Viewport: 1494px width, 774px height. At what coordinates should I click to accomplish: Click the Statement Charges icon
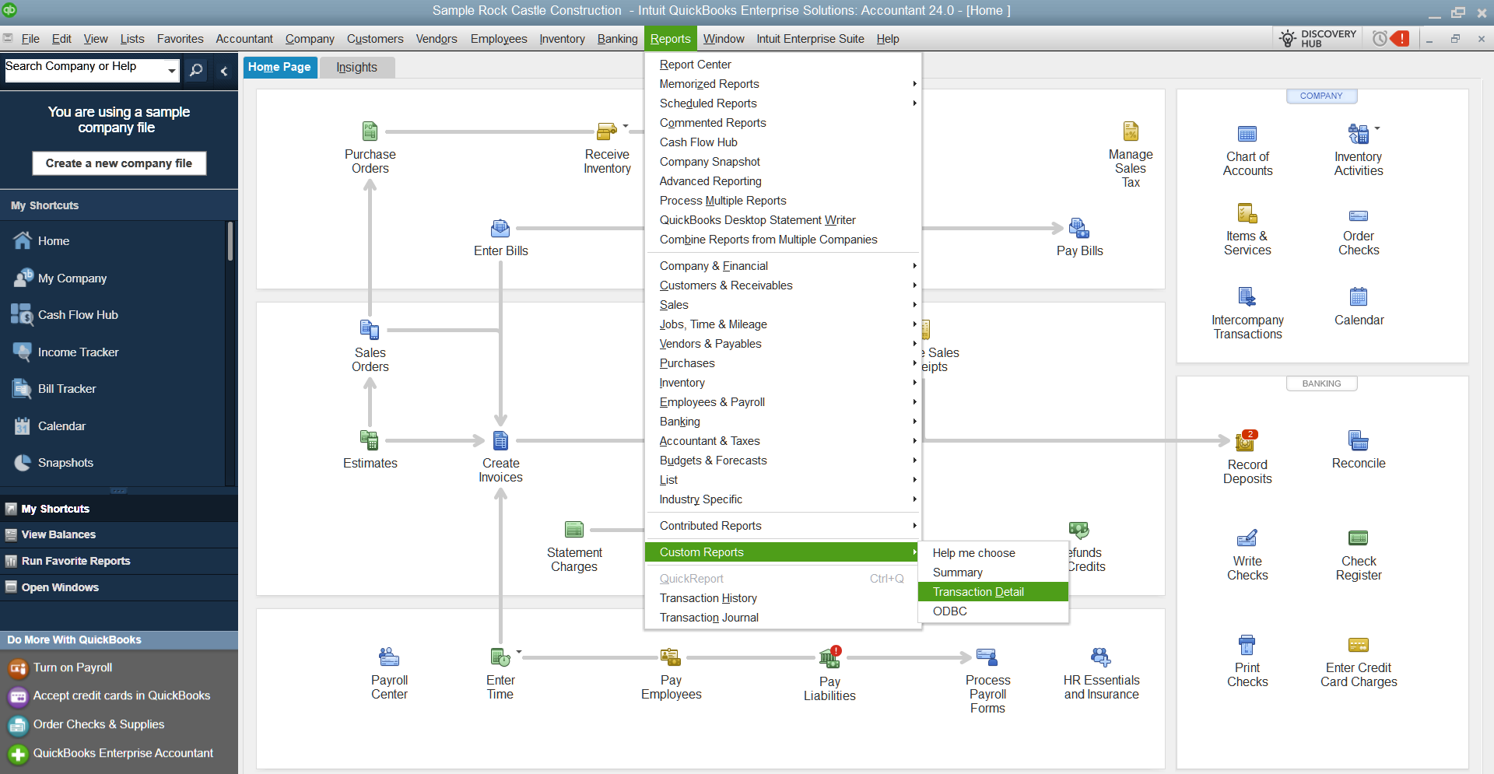coord(574,530)
